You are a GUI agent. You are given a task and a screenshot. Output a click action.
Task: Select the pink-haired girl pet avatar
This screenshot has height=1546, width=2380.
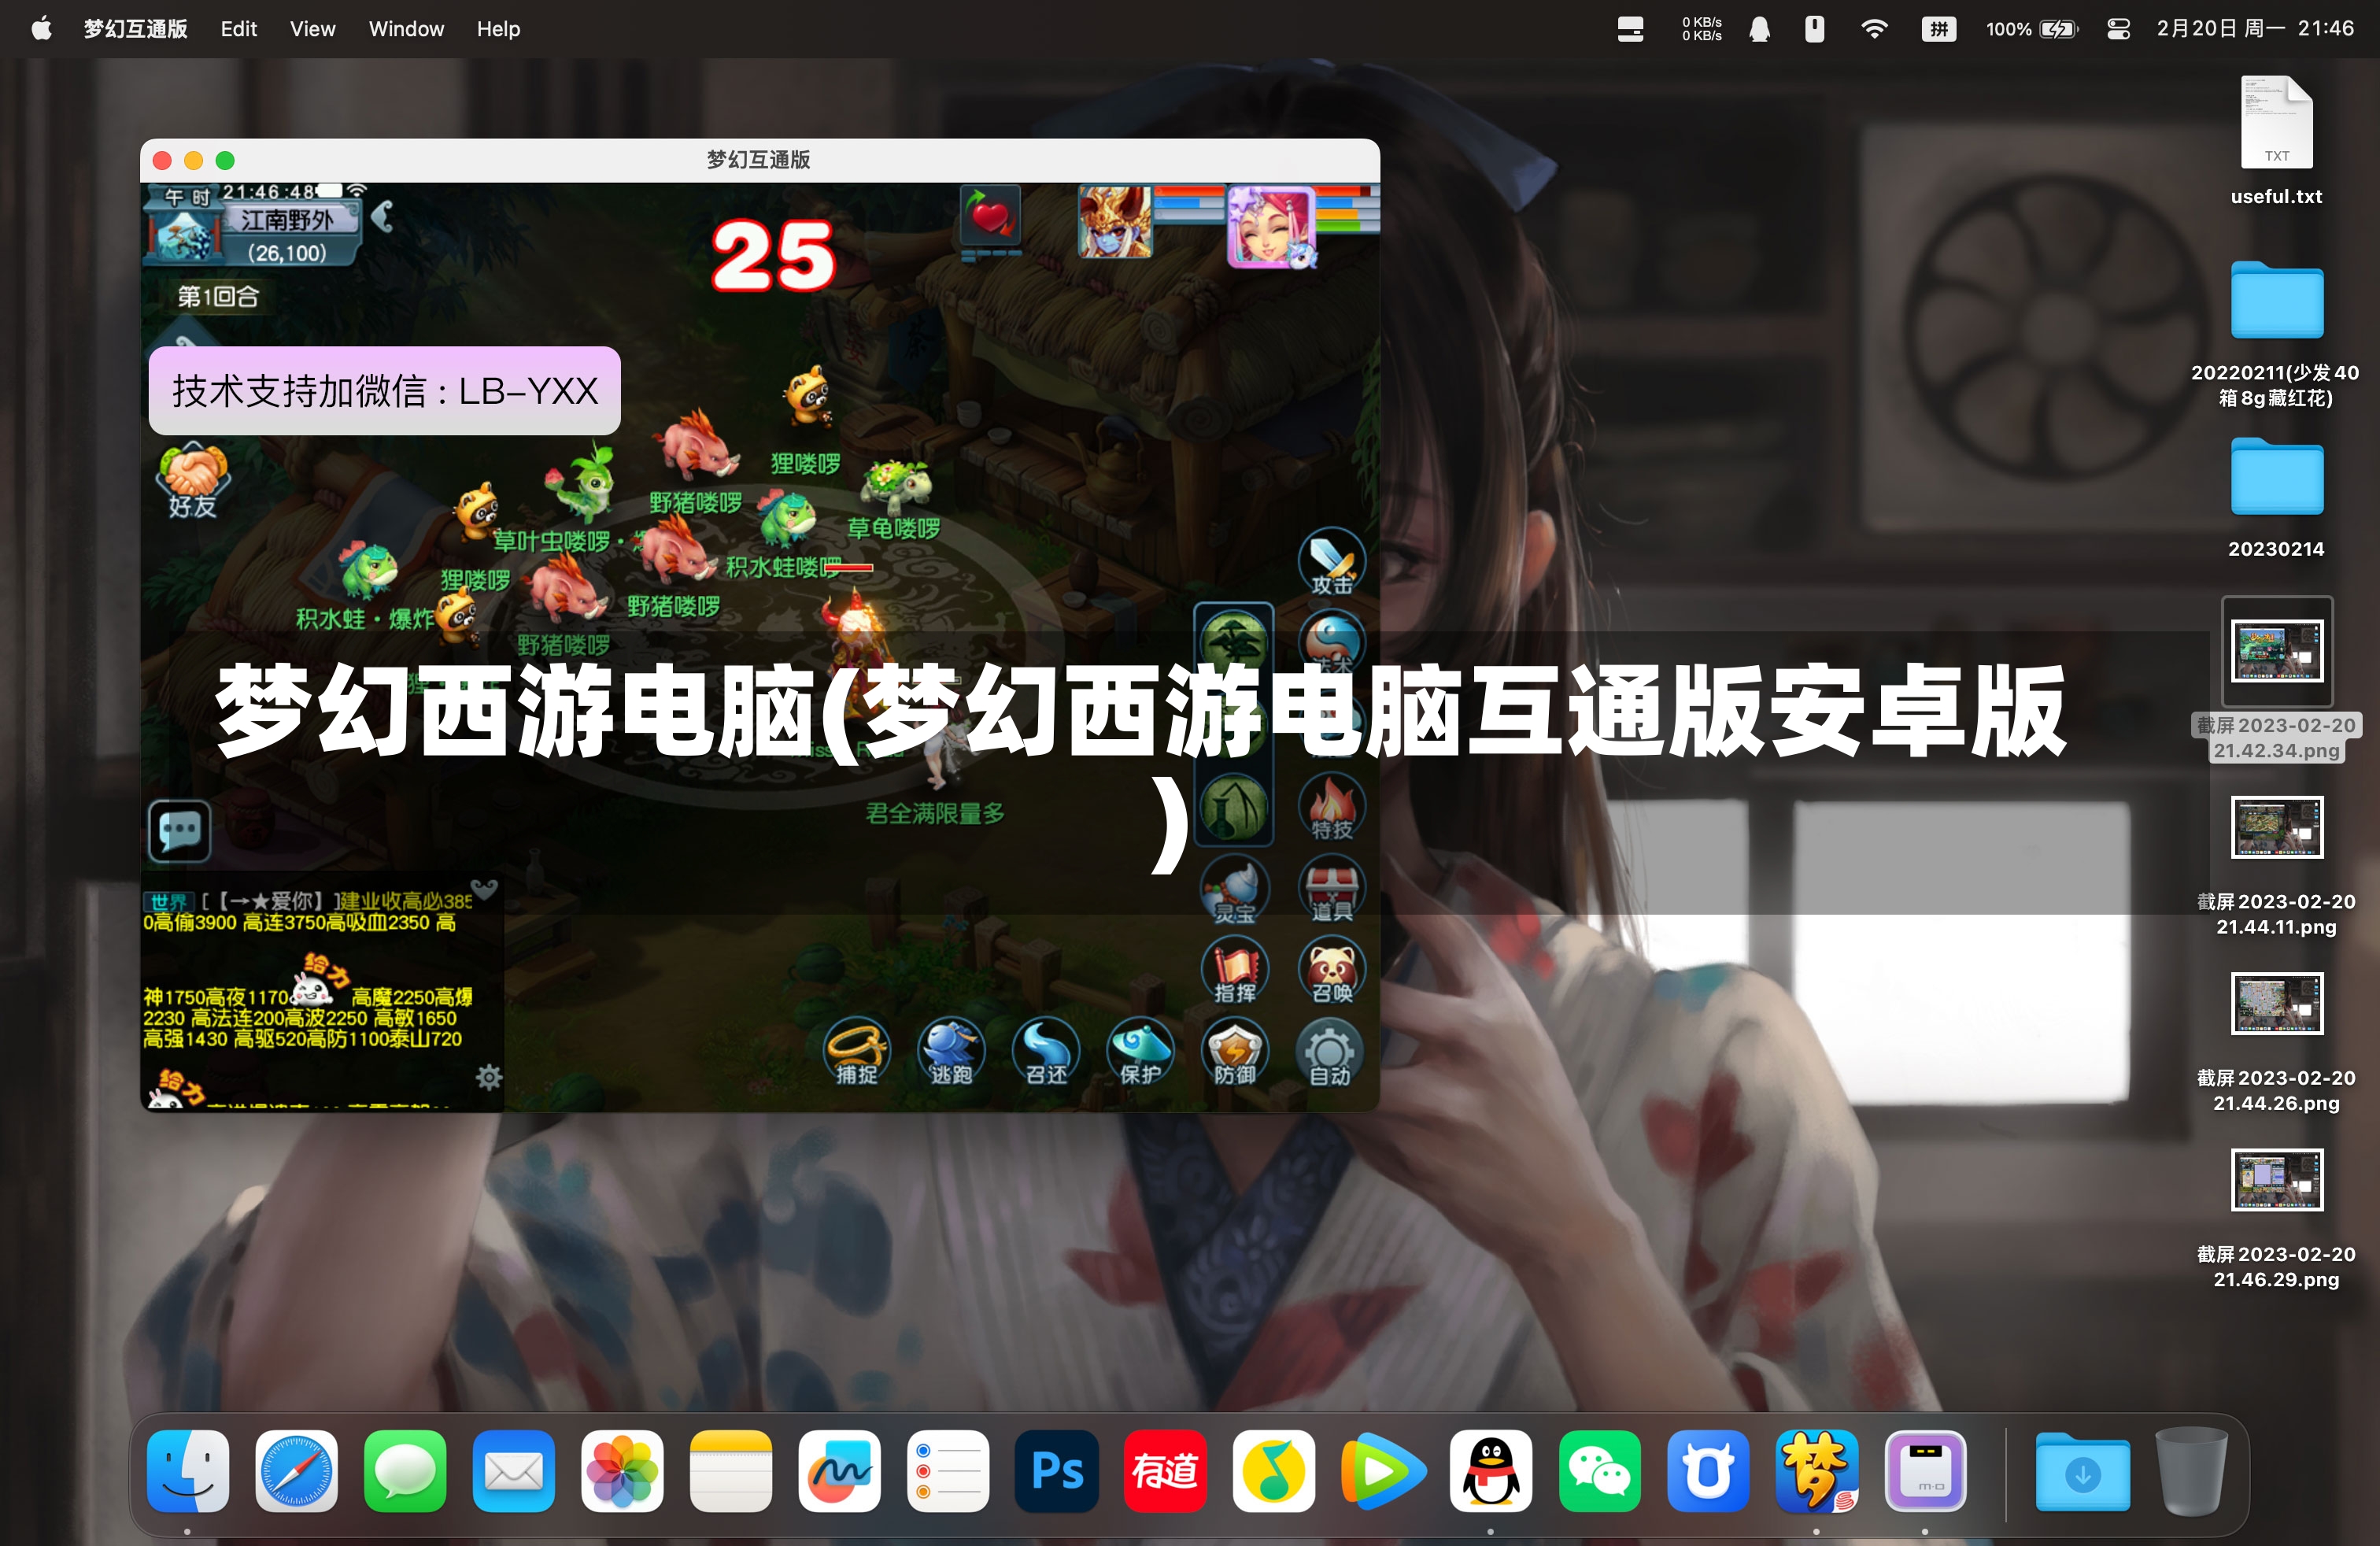(1270, 226)
